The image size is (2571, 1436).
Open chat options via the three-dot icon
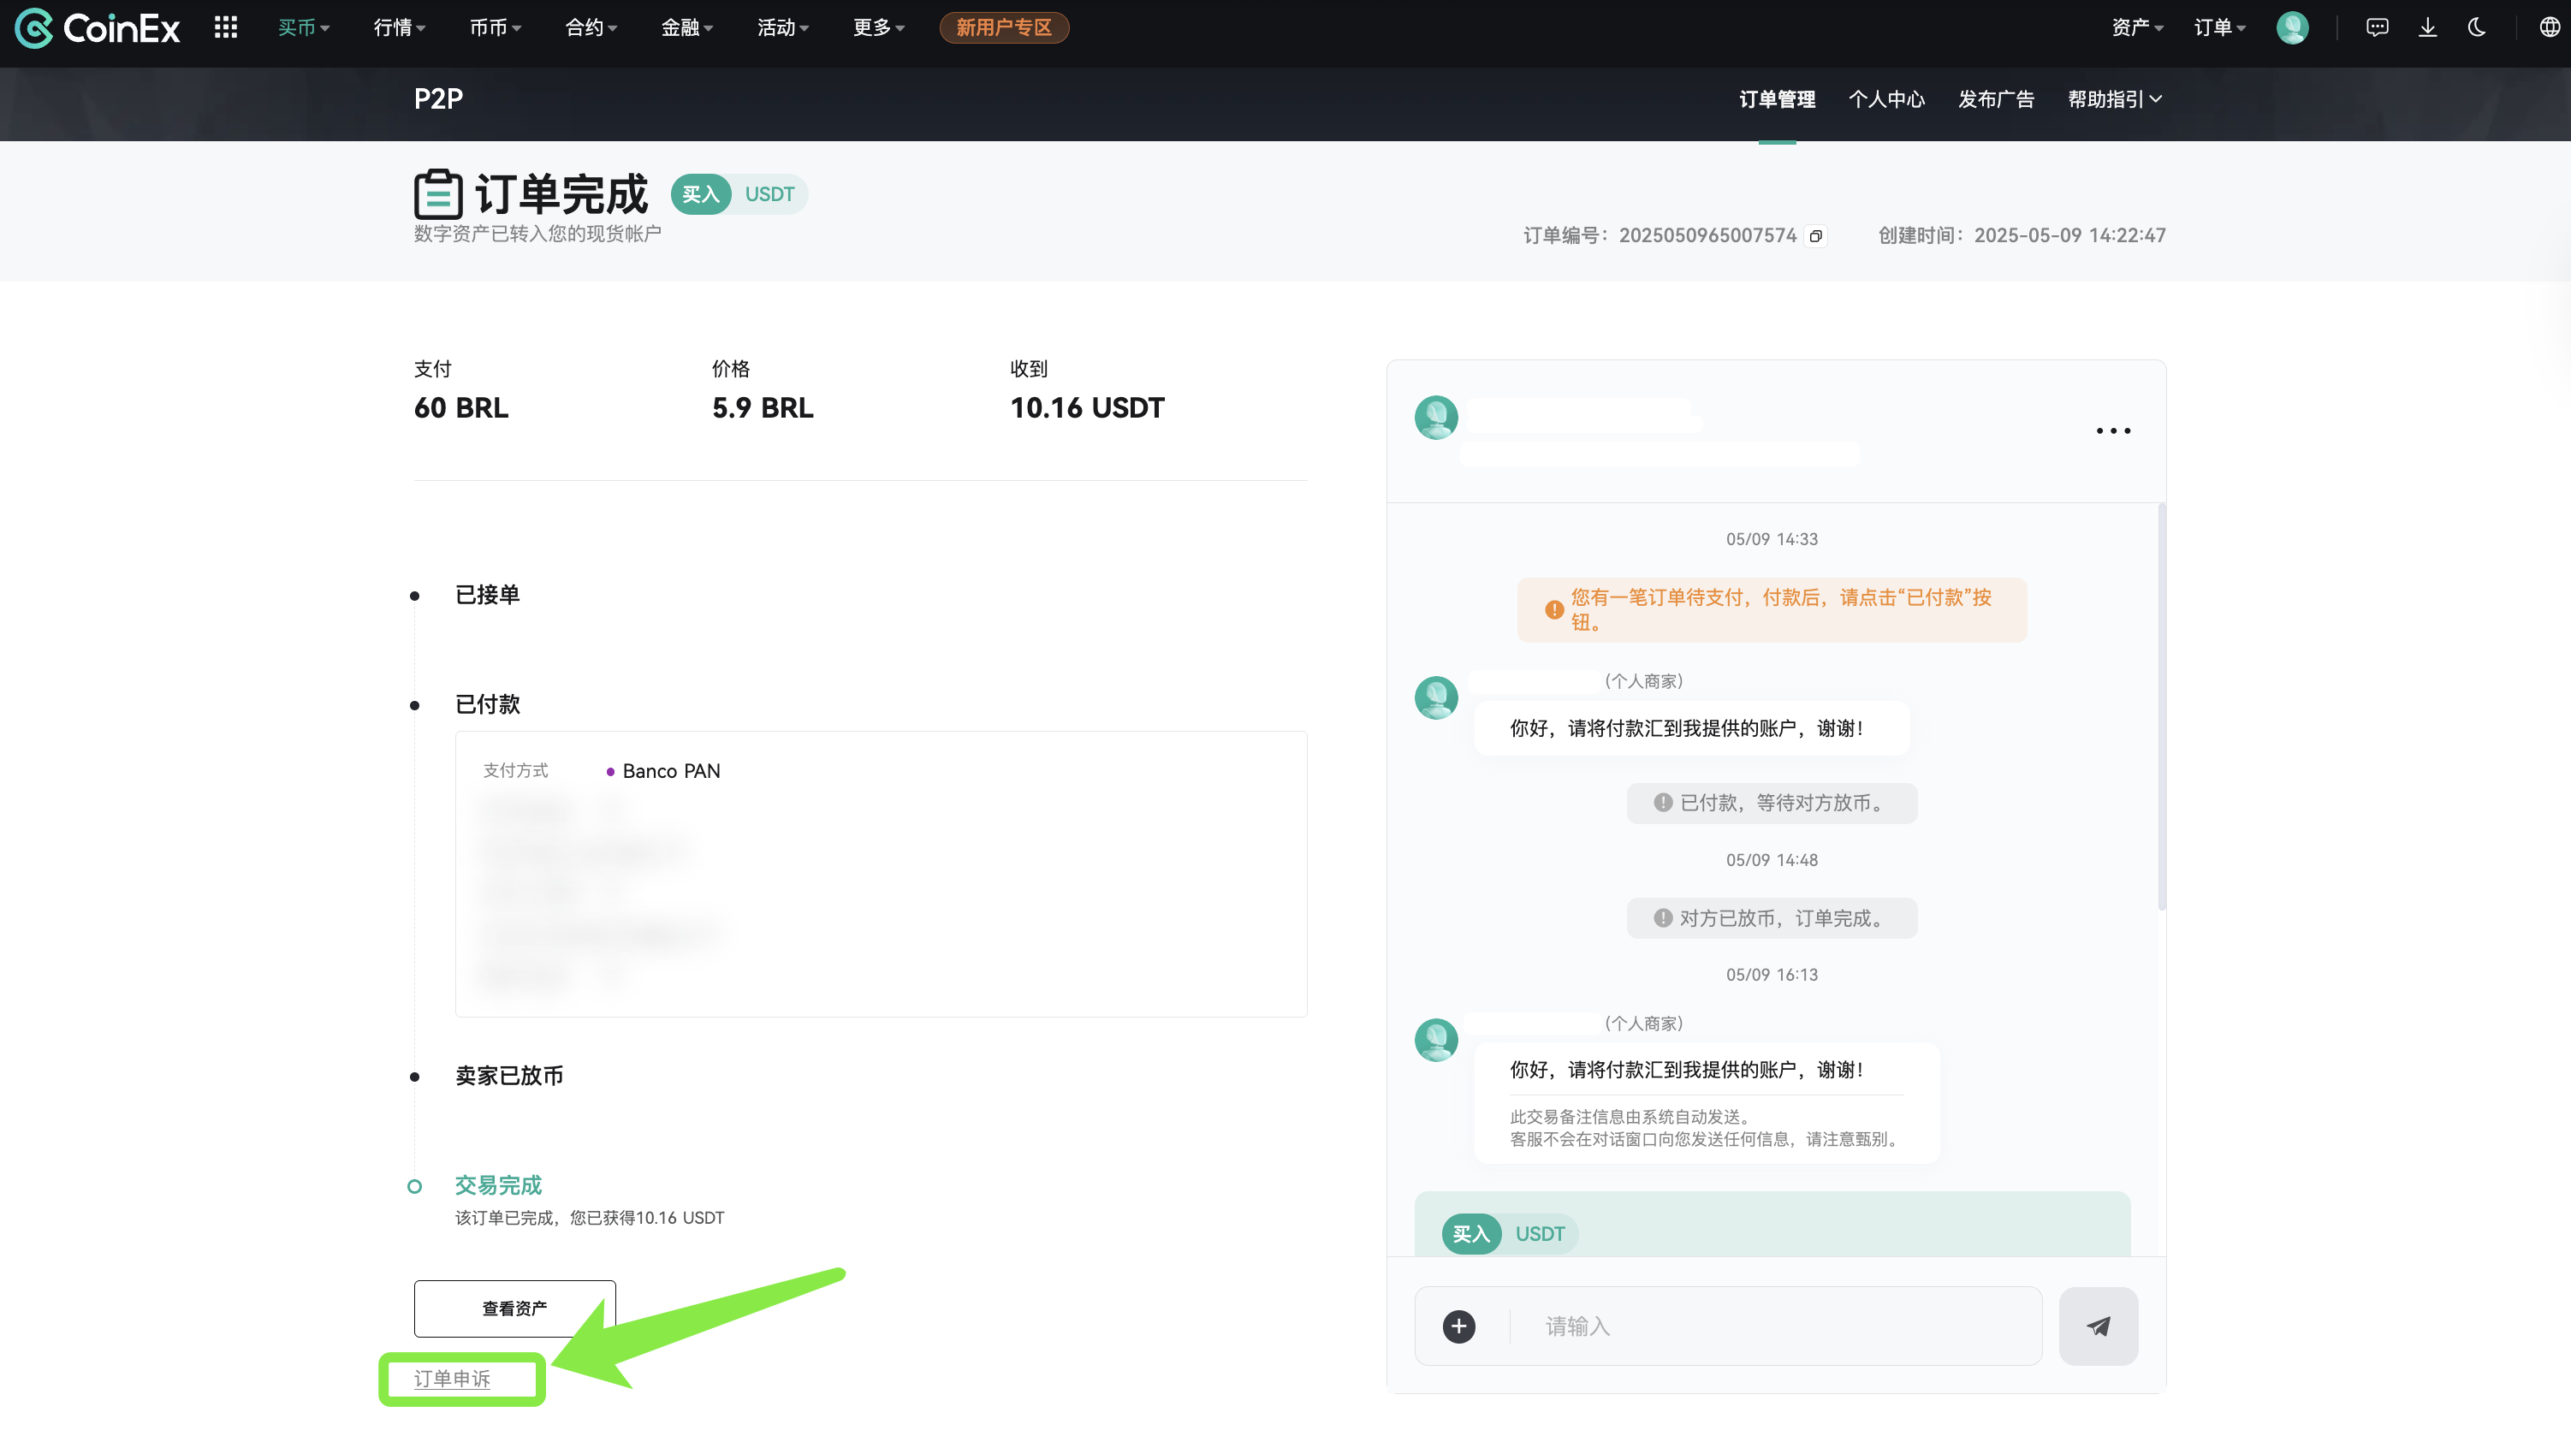click(2113, 430)
